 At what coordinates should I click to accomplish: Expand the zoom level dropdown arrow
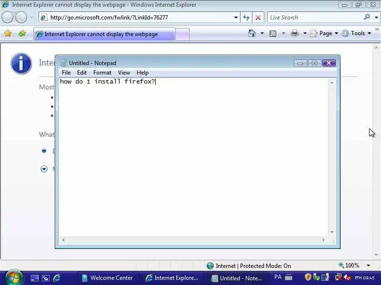coord(368,266)
